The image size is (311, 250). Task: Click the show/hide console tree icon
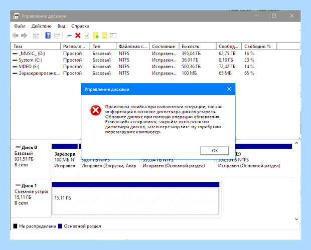[x=36, y=36]
